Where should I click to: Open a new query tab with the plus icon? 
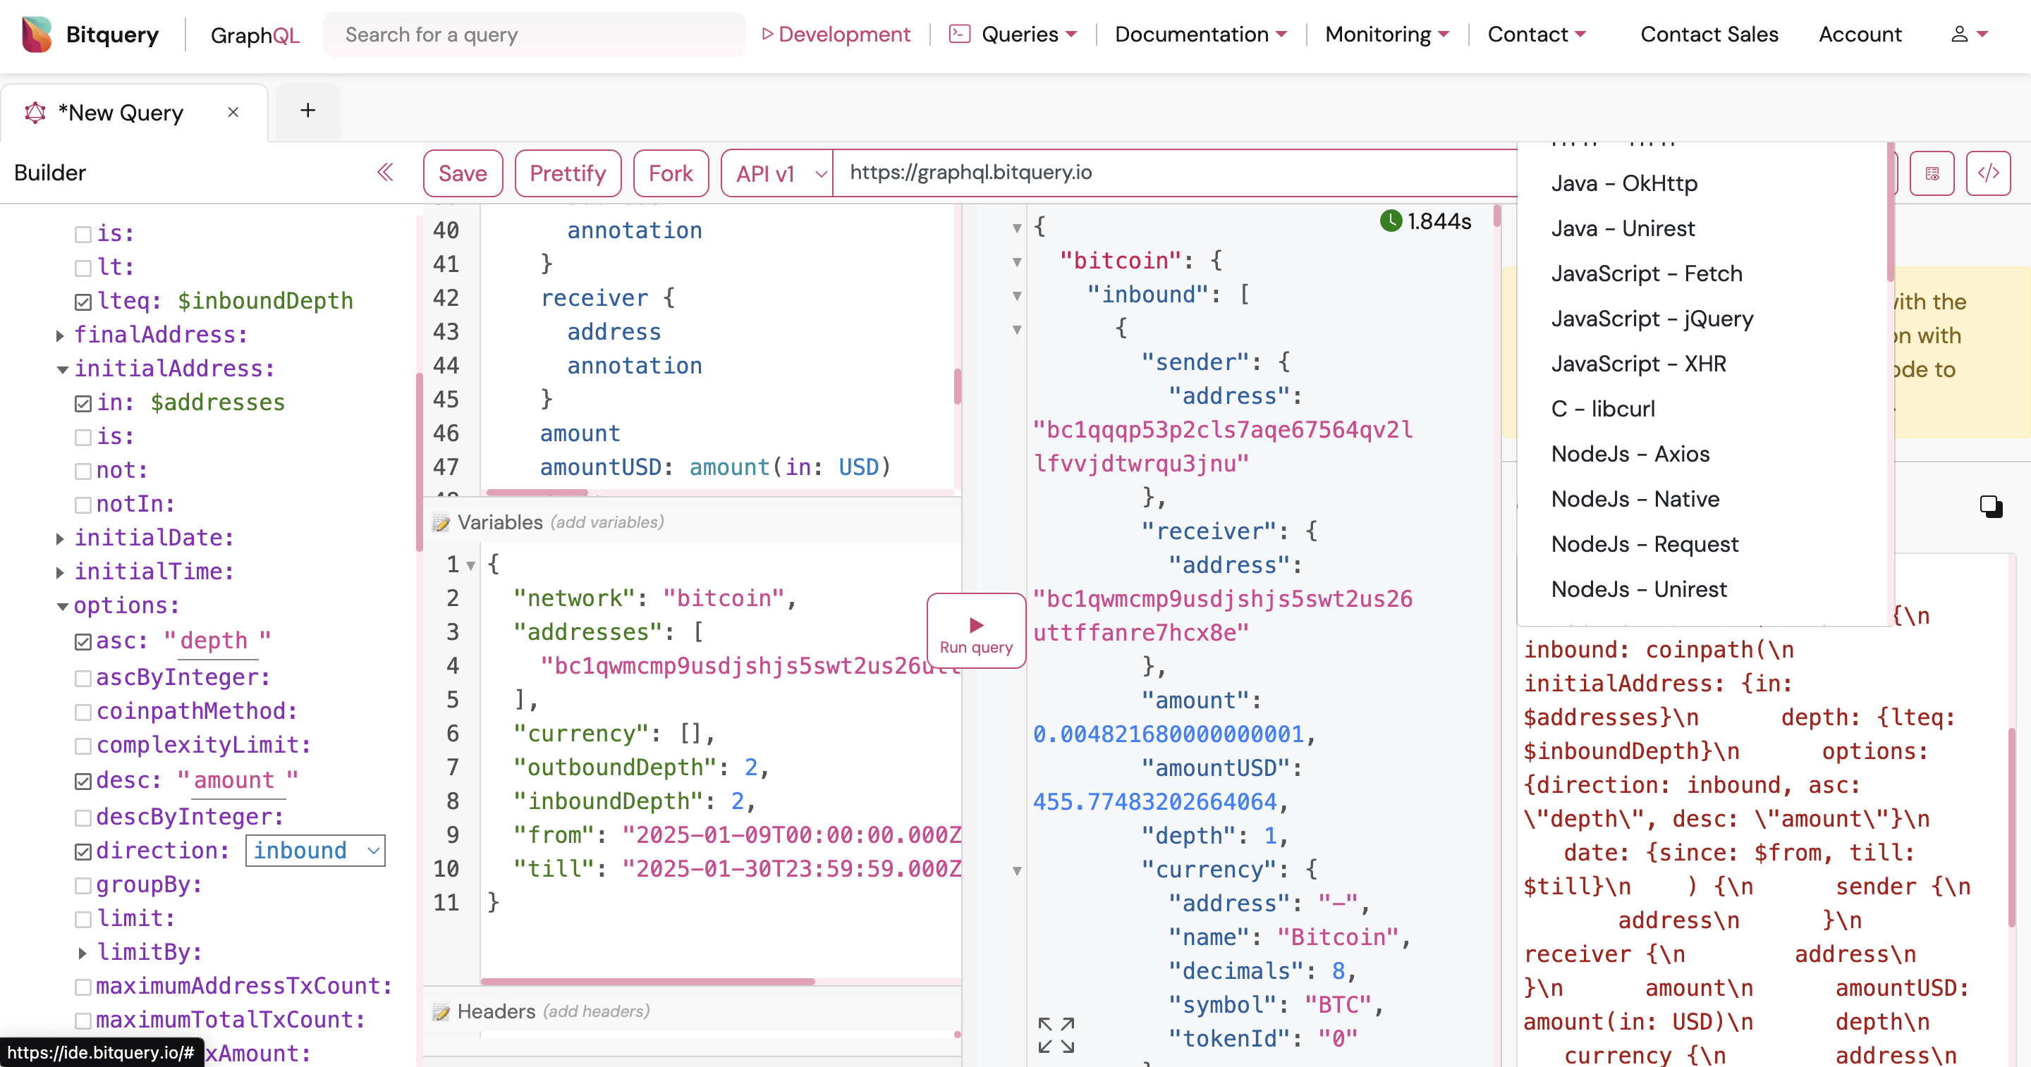click(307, 111)
